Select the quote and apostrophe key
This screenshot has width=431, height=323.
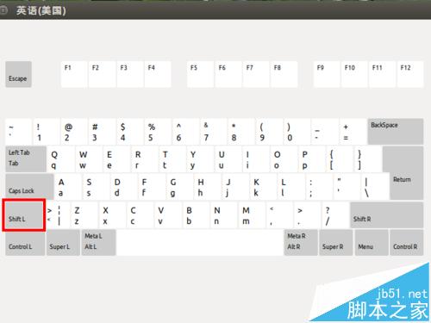click(x=347, y=187)
